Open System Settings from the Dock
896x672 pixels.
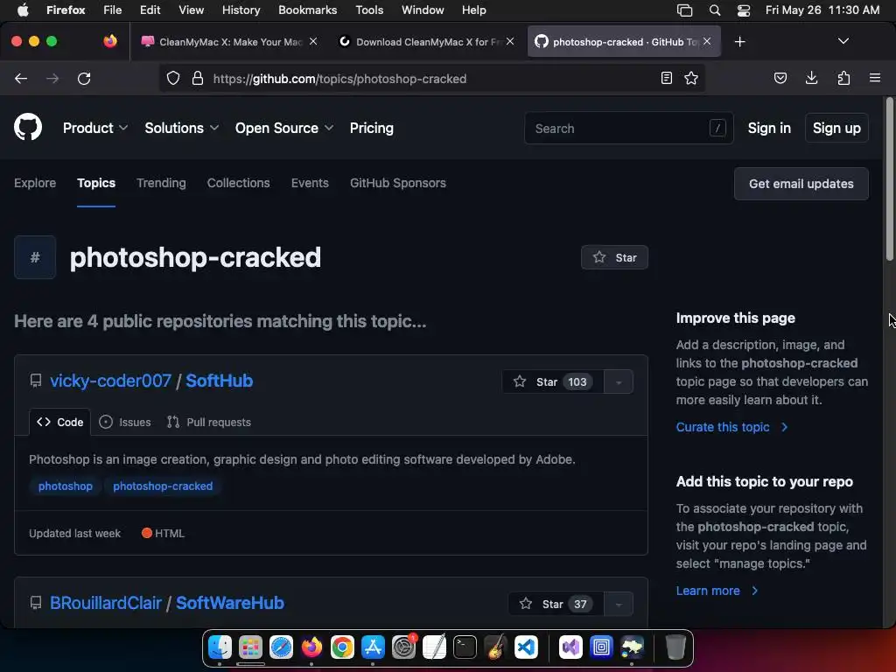tap(403, 647)
